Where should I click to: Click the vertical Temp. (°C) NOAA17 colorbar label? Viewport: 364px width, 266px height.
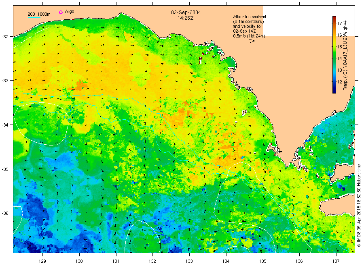346,54
